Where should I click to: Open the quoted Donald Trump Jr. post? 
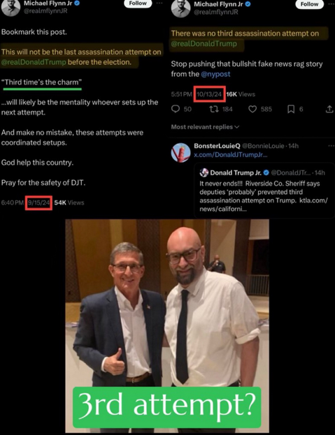click(x=264, y=191)
